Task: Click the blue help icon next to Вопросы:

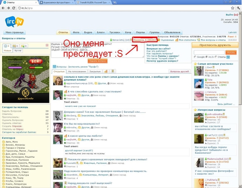Action: coord(54,67)
